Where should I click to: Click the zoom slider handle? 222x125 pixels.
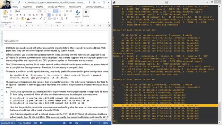pos(90,123)
